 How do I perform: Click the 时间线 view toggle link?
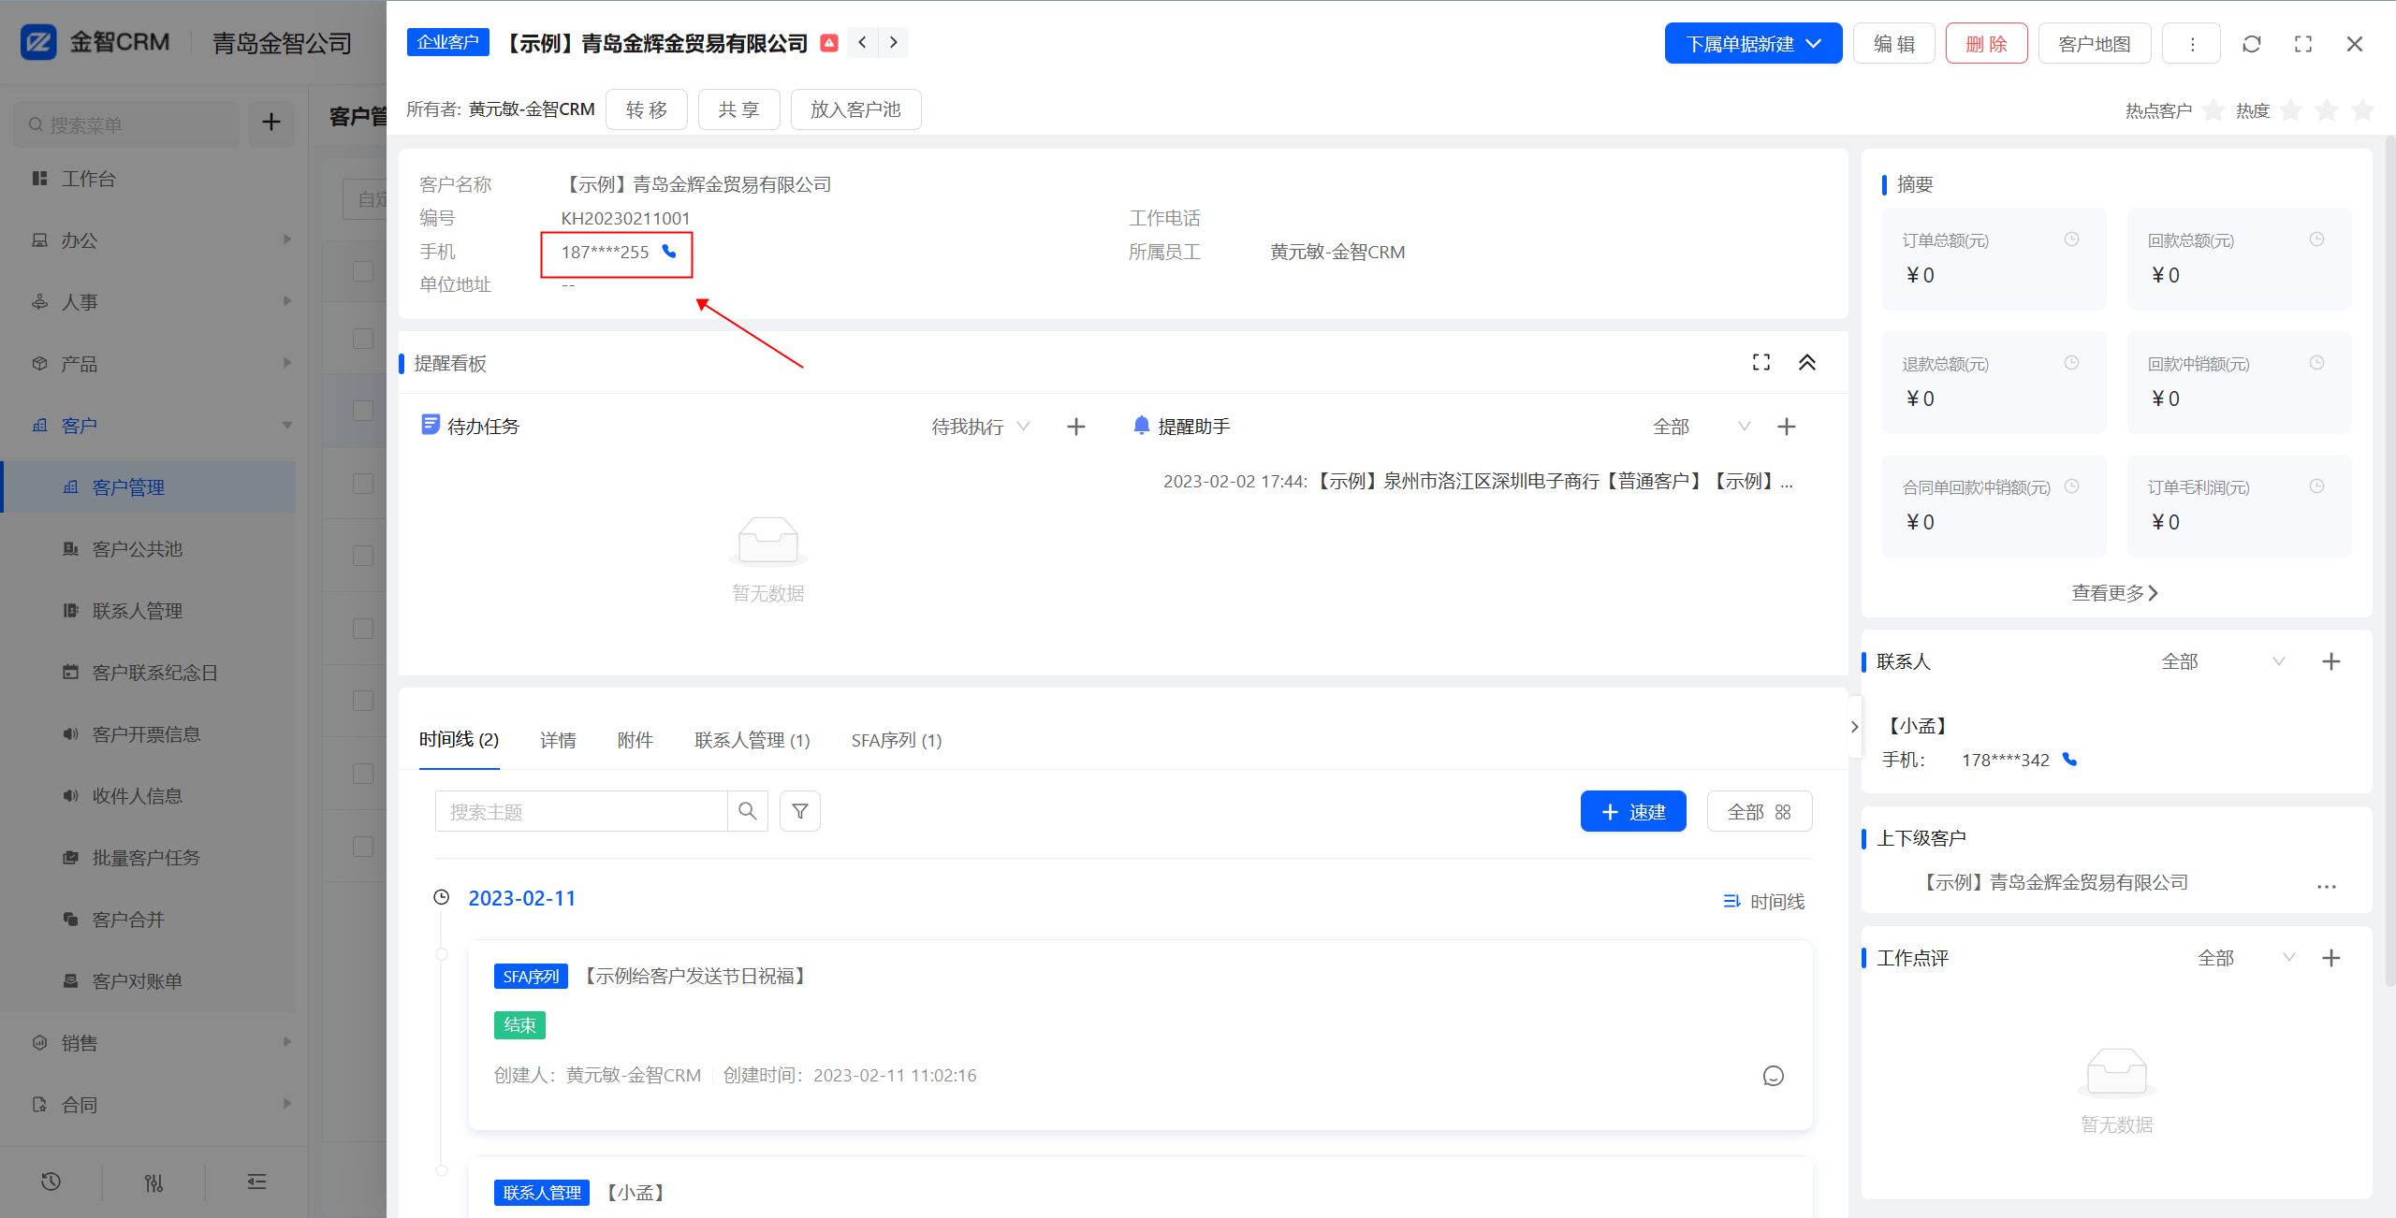1764,902
